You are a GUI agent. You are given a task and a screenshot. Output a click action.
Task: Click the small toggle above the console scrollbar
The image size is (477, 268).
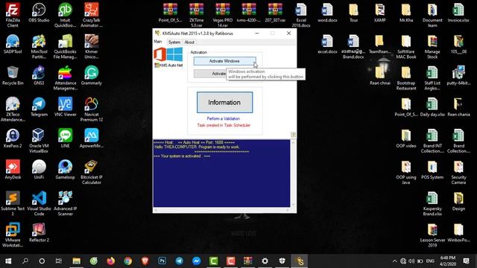click(x=293, y=134)
